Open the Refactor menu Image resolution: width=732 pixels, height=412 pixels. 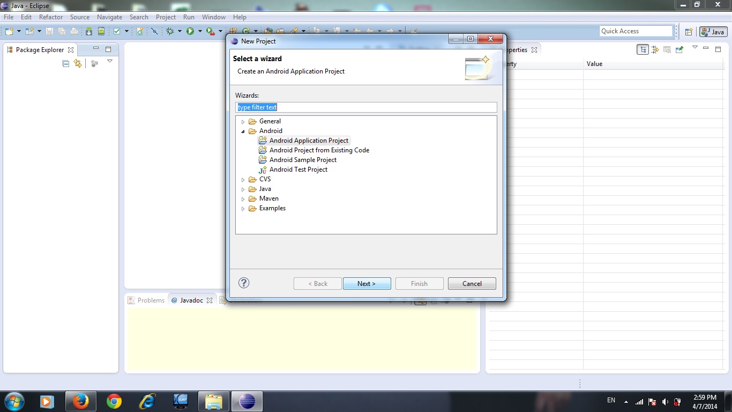point(51,17)
